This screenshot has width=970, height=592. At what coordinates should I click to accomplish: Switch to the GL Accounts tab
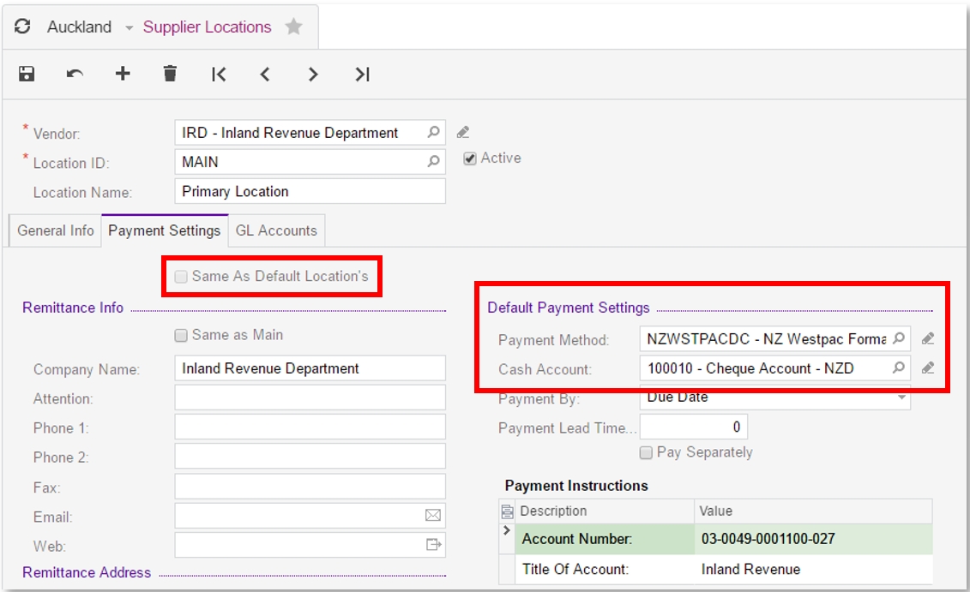(x=277, y=230)
